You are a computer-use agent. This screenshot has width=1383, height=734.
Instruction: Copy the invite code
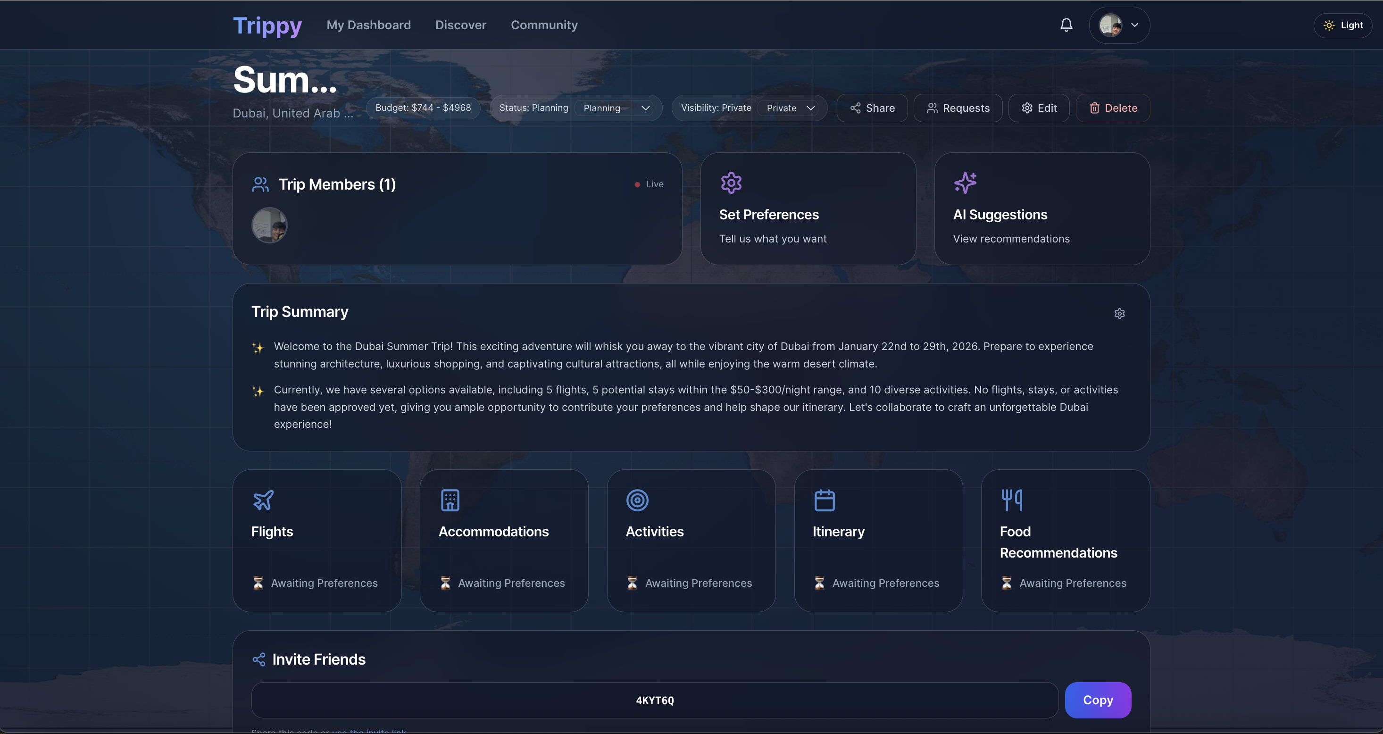[1097, 700]
